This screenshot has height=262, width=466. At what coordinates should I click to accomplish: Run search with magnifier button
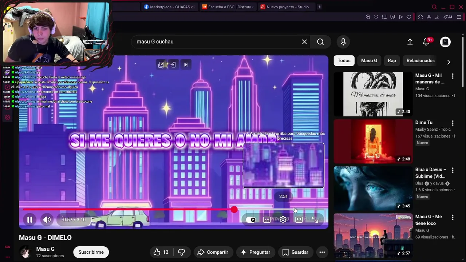click(x=320, y=42)
